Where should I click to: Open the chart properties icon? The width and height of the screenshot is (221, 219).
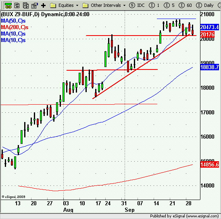coord(35,6)
